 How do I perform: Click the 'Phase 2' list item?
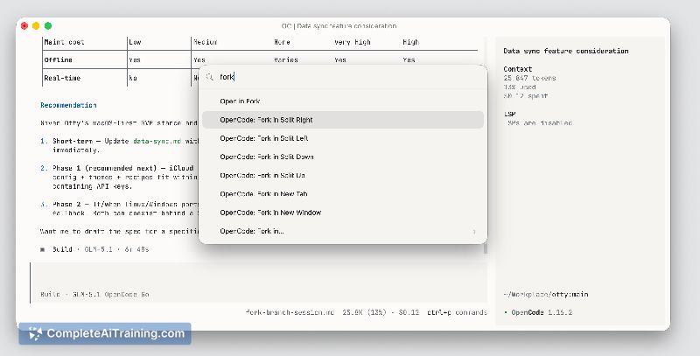click(x=68, y=205)
